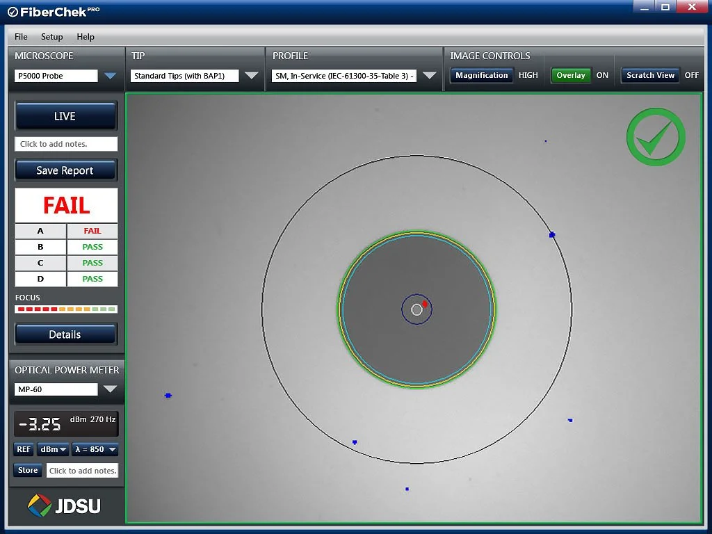This screenshot has height=534, width=712.
Task: Open the Help menu
Action: click(x=86, y=37)
